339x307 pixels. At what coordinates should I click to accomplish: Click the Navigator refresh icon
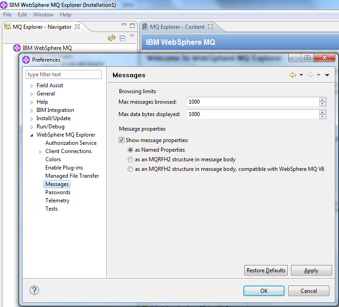coord(112,38)
